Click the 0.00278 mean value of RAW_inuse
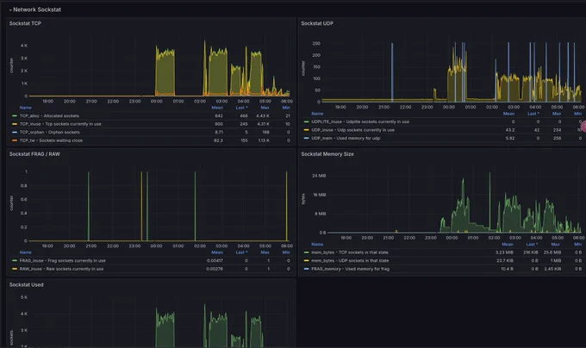This screenshot has width=586, height=348. pyautogui.click(x=215, y=269)
